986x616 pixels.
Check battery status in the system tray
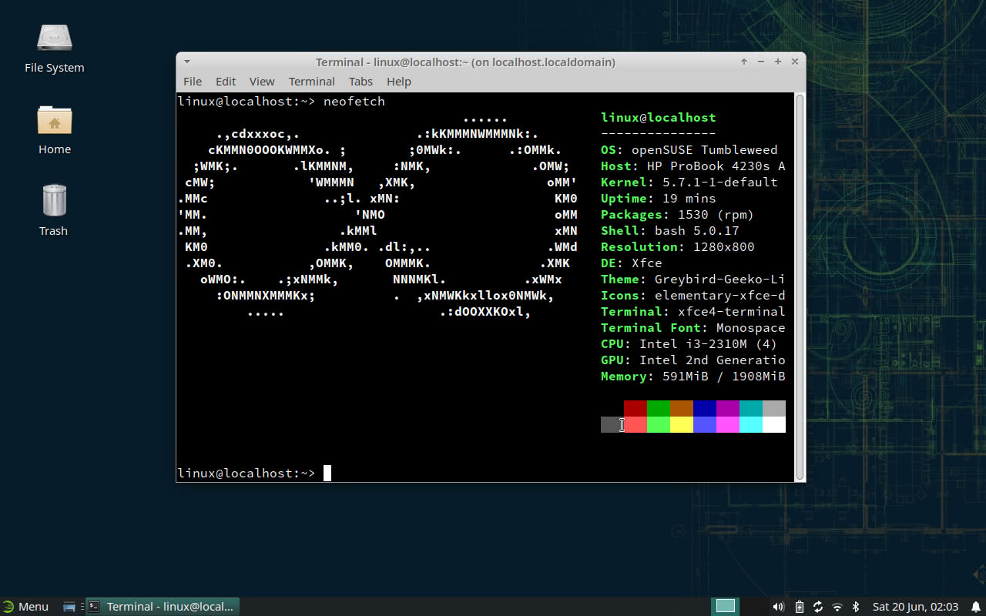tap(799, 606)
